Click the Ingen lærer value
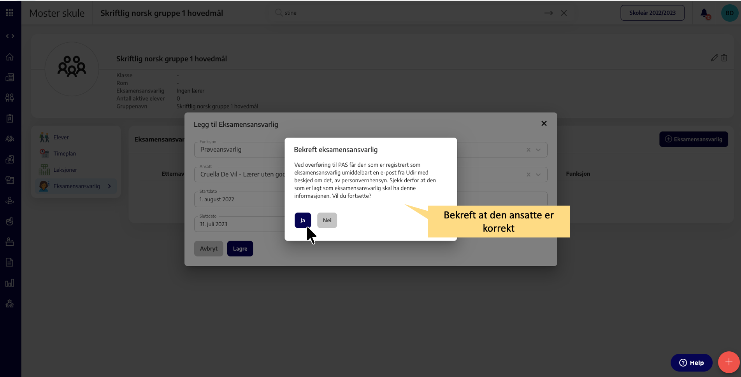This screenshot has width=741, height=377. (190, 91)
